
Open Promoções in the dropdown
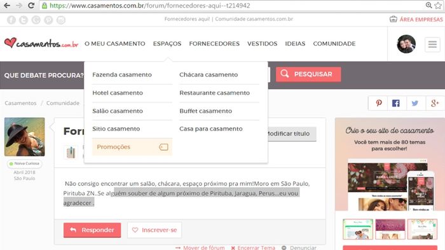click(132, 147)
